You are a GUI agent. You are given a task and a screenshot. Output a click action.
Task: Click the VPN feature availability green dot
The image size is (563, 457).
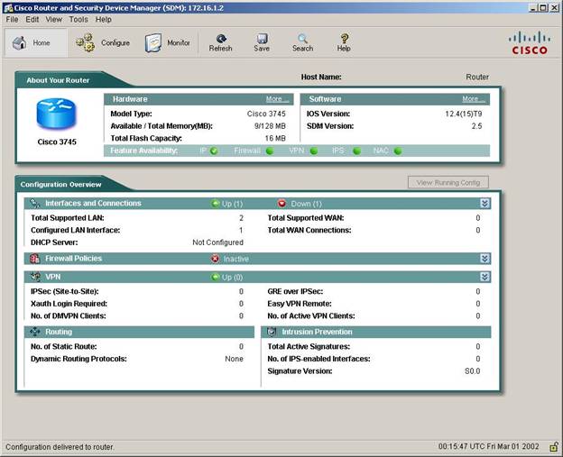point(314,151)
